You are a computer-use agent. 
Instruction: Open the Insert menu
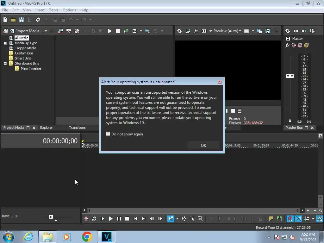pyautogui.click(x=40, y=10)
